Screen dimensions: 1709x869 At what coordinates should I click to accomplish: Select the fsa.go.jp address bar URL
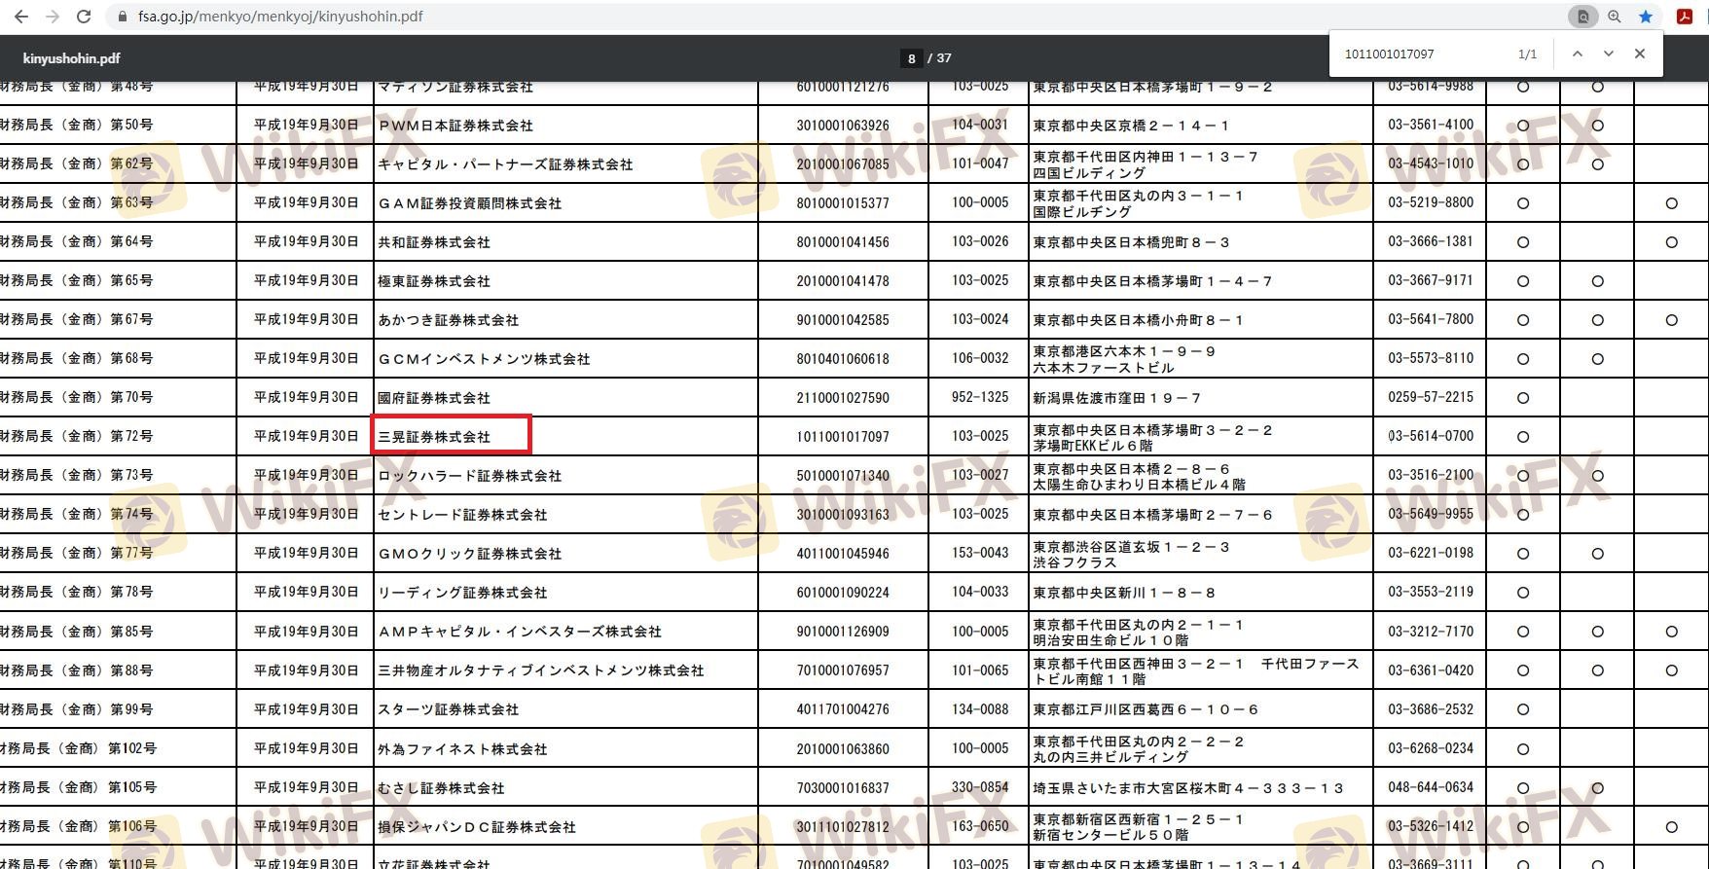coord(280,17)
